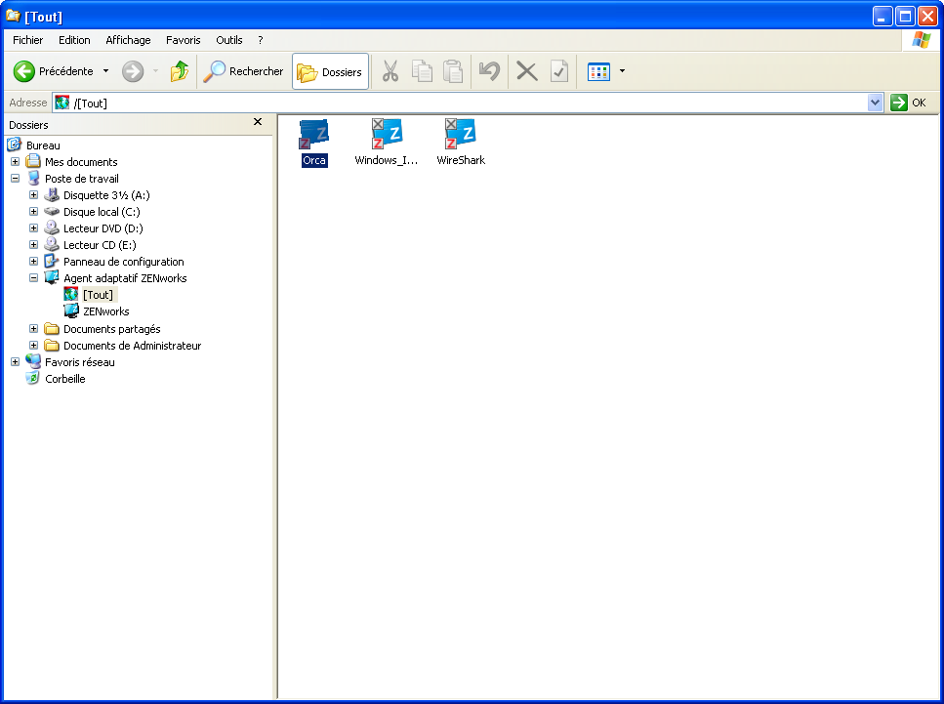This screenshot has height=704, width=944.
Task: Launch the WireShark item
Action: point(460,137)
